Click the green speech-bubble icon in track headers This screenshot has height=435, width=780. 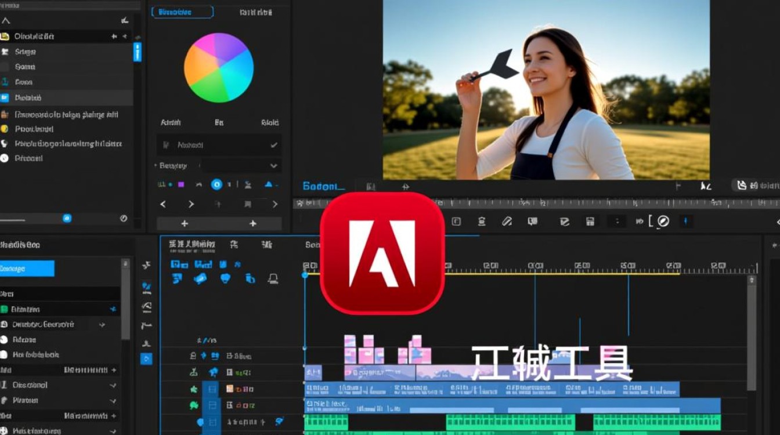coord(194,405)
